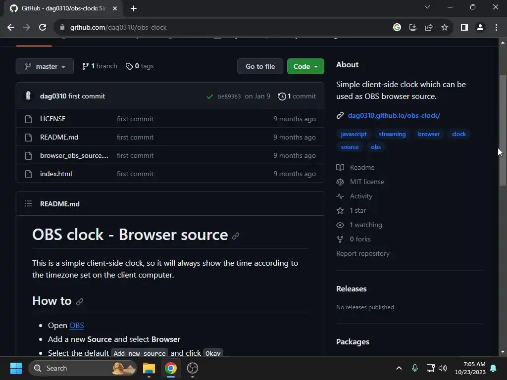507x380 pixels.
Task: Open the dag0310 author link
Action: 53,96
